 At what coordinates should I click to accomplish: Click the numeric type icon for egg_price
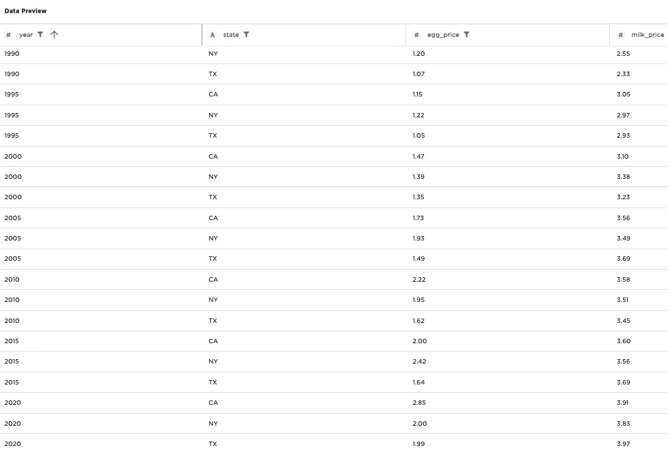tap(416, 35)
